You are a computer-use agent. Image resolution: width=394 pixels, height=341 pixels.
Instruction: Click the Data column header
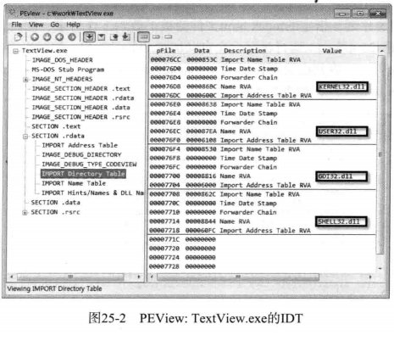pos(202,51)
